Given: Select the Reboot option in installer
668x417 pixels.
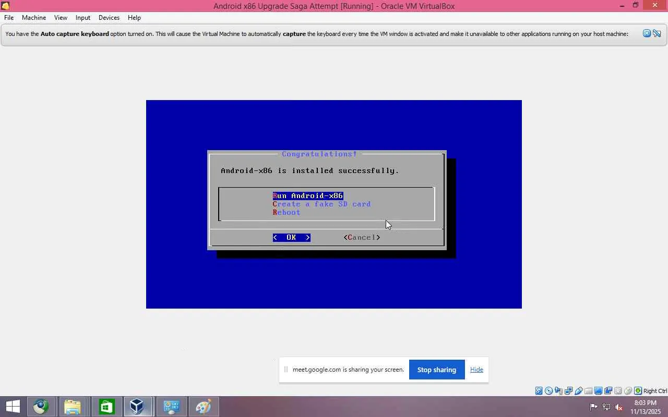Looking at the screenshot, I should click(287, 212).
